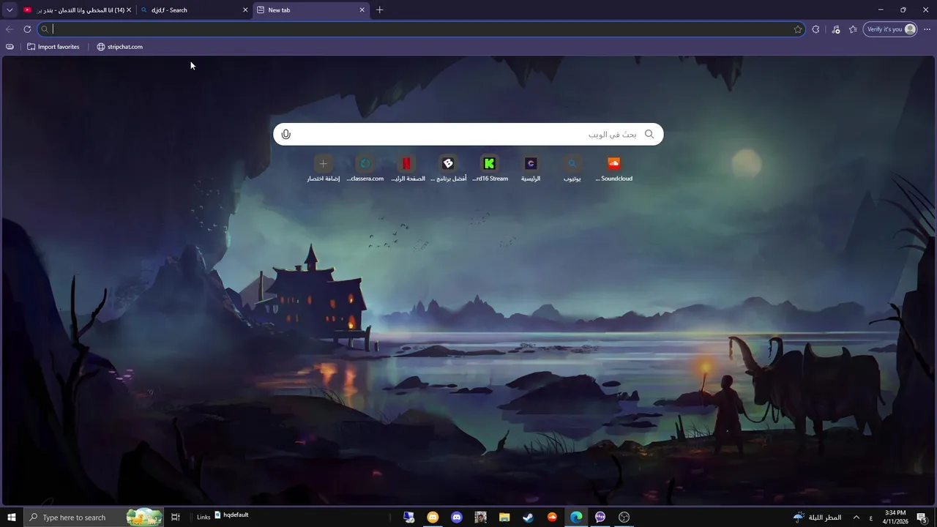Open the clock showing 3:34 PM

tap(895, 517)
